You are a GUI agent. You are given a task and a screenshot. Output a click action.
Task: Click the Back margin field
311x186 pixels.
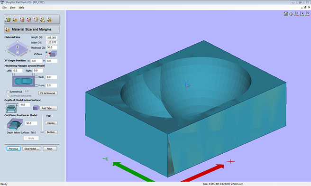tap(52, 77)
